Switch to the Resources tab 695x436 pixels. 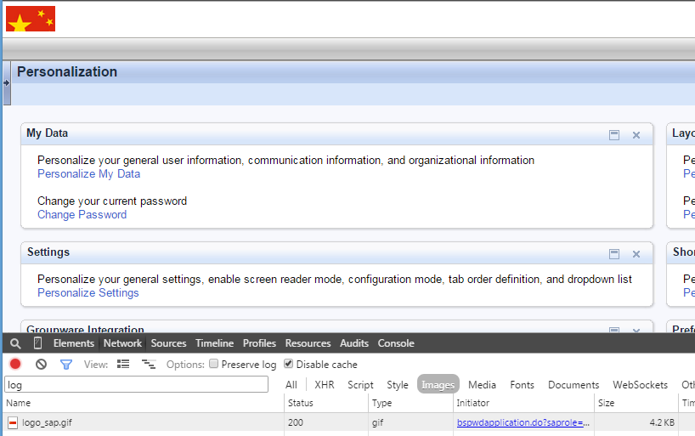pos(308,343)
